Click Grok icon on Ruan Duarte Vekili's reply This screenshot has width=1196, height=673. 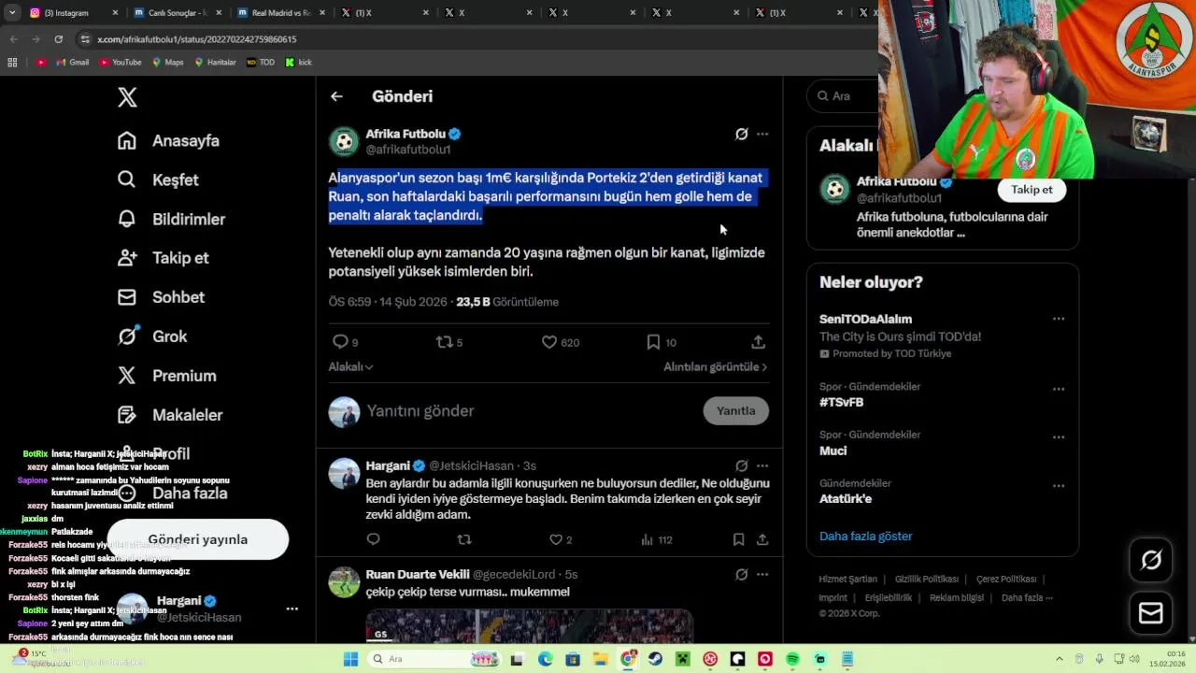pyautogui.click(x=741, y=574)
